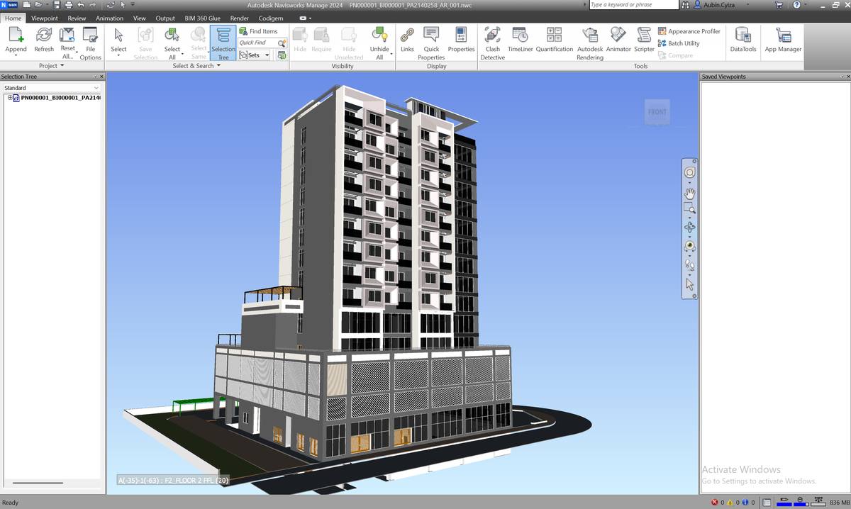Viewport: 851px width, 509px height.
Task: Click the Navisworks application menu button
Action: click(9, 5)
